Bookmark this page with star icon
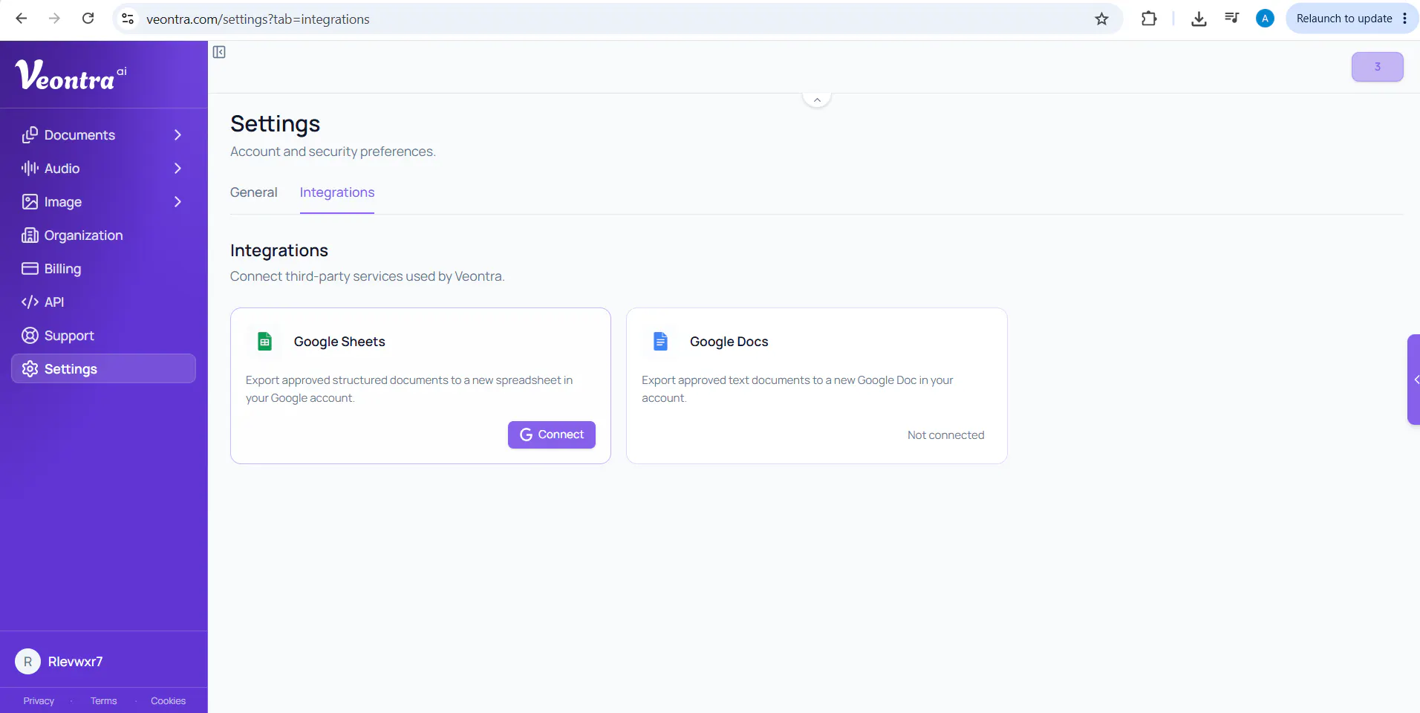The image size is (1420, 713). click(1101, 19)
